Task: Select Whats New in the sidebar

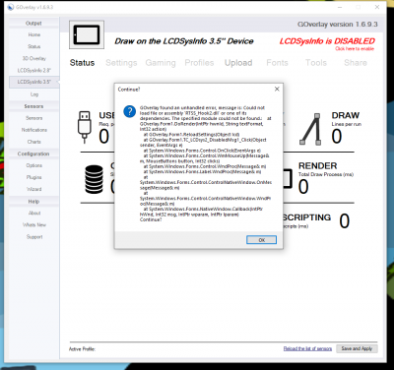Action: [x=34, y=224]
